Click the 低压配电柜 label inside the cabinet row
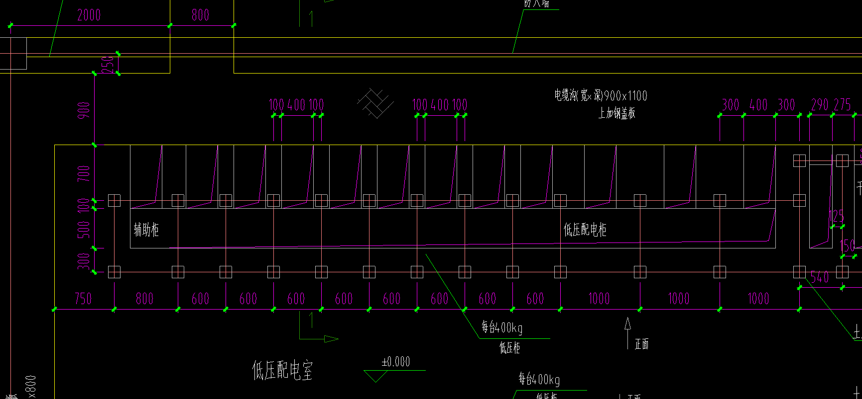This screenshot has width=862, height=399. click(585, 230)
